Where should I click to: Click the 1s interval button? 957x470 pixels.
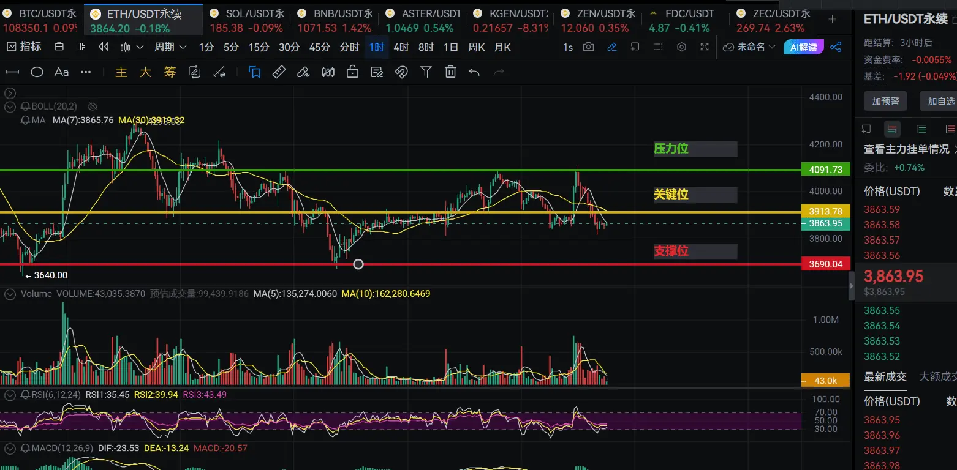click(x=568, y=47)
